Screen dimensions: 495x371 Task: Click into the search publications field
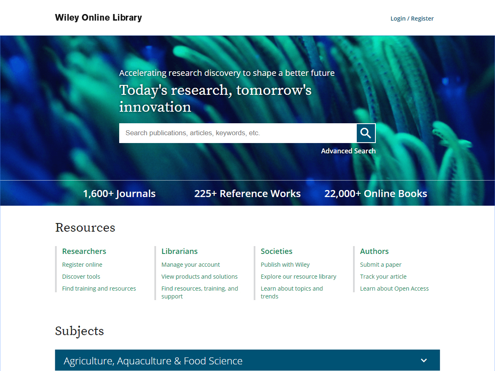[x=238, y=133]
